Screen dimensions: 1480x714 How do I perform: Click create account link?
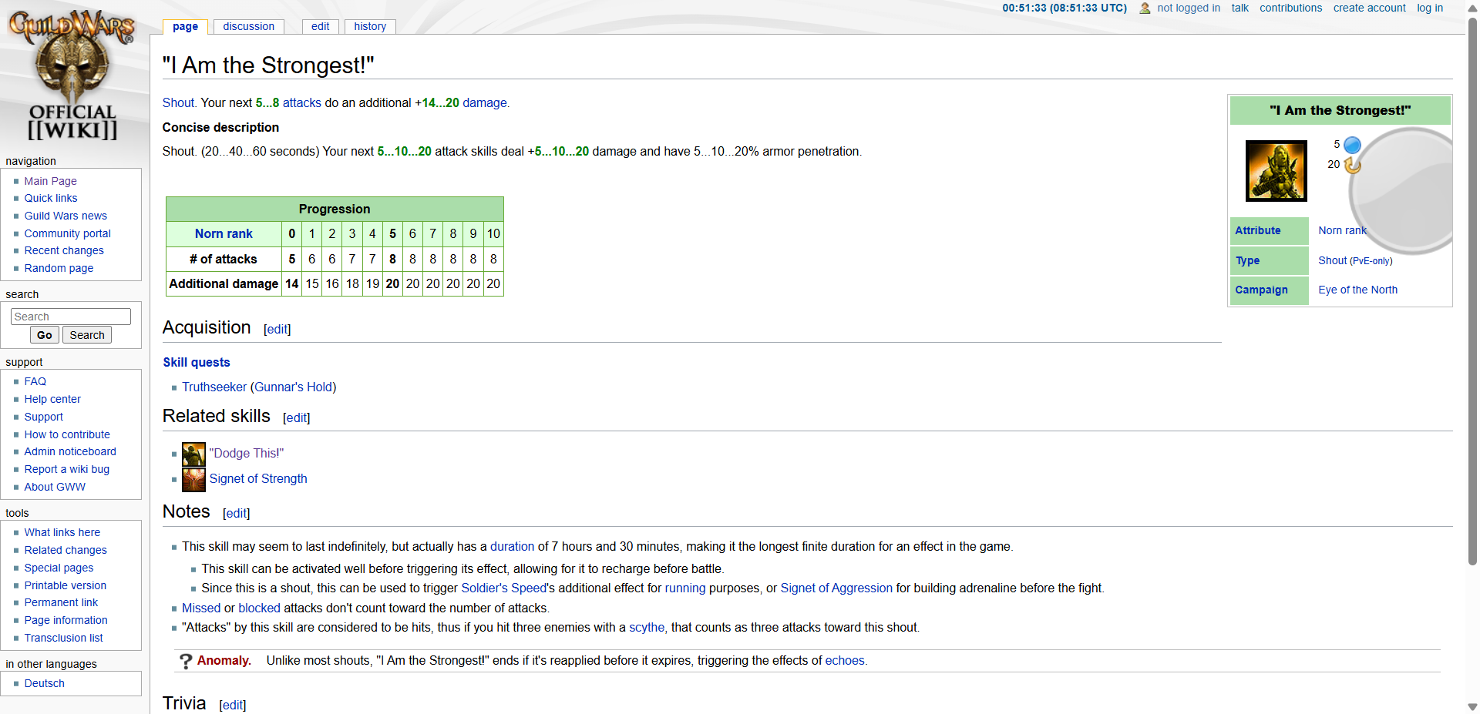(1369, 8)
